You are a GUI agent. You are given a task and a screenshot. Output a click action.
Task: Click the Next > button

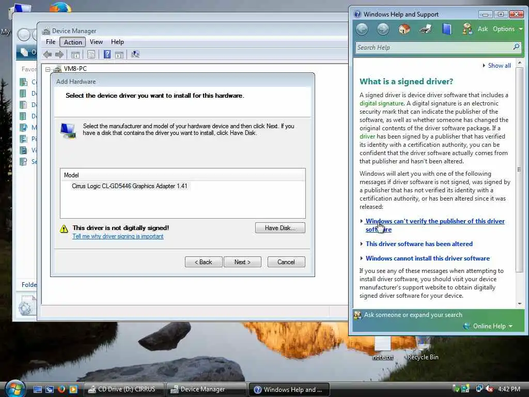(242, 262)
